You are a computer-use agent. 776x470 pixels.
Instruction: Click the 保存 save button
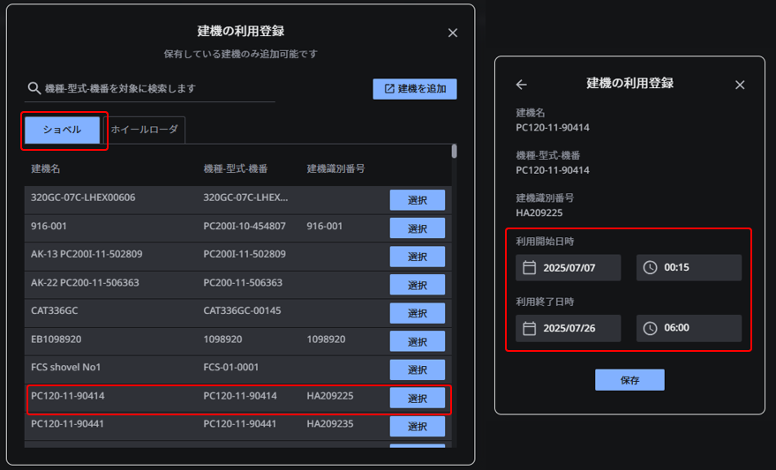click(x=629, y=380)
